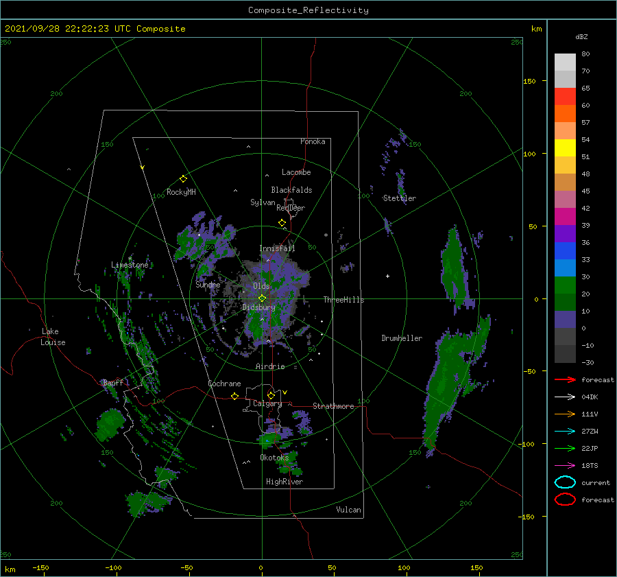Click the blue echo core north of Okotoks

pyautogui.click(x=267, y=440)
